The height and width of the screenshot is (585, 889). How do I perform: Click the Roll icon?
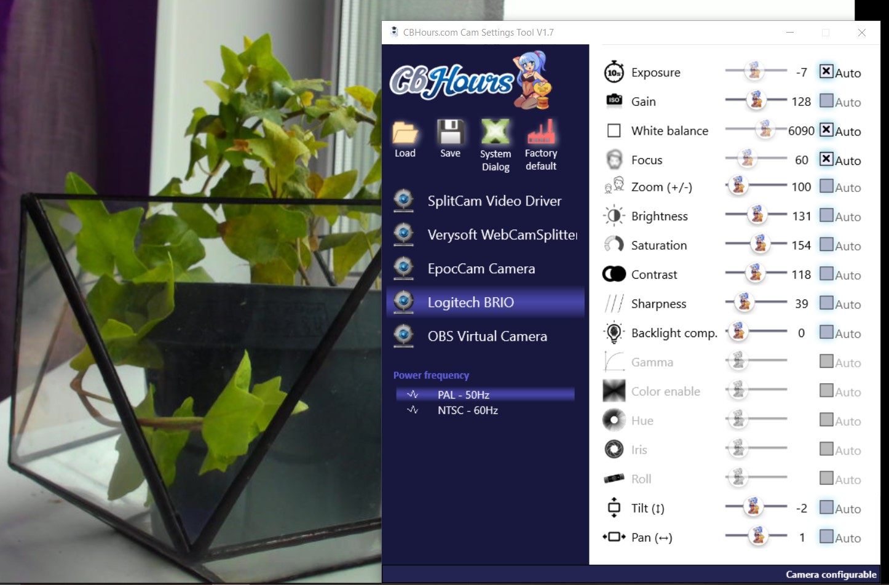[x=614, y=478]
